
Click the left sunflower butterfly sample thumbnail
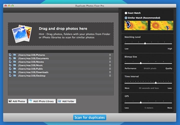(x=136, y=25)
